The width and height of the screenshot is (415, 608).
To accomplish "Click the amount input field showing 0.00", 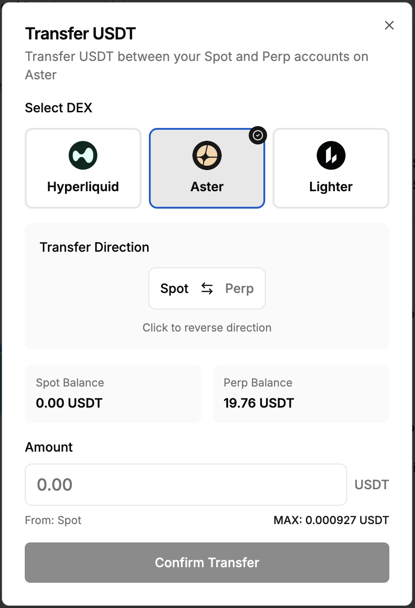I will (x=186, y=484).
